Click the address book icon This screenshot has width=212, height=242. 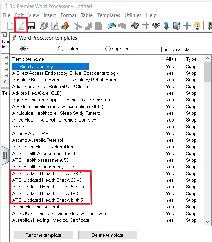177,26
